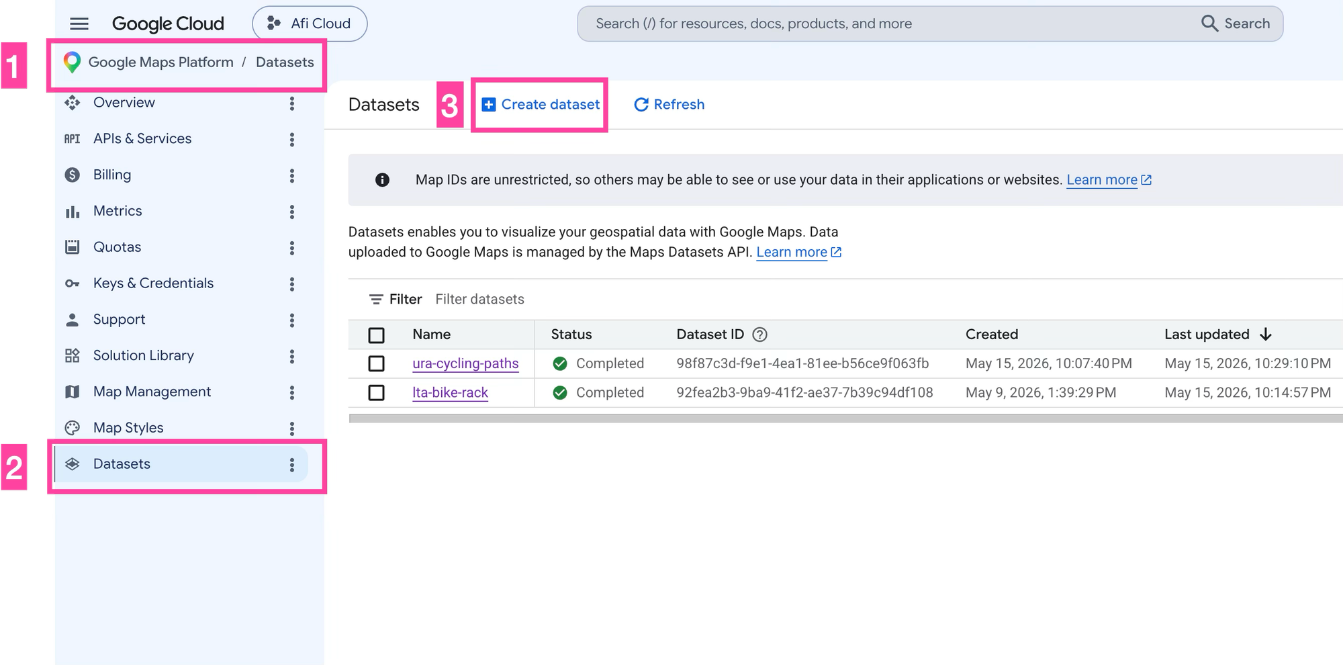Open Solution Library more options
Image resolution: width=1343 pixels, height=665 pixels.
click(x=291, y=357)
